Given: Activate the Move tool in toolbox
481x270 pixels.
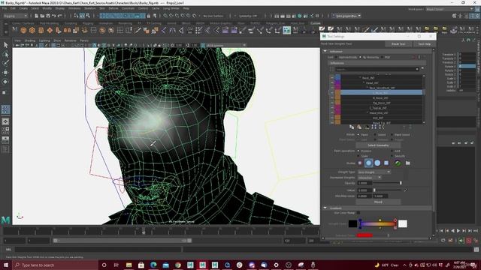Looking at the screenshot, I should (5, 73).
